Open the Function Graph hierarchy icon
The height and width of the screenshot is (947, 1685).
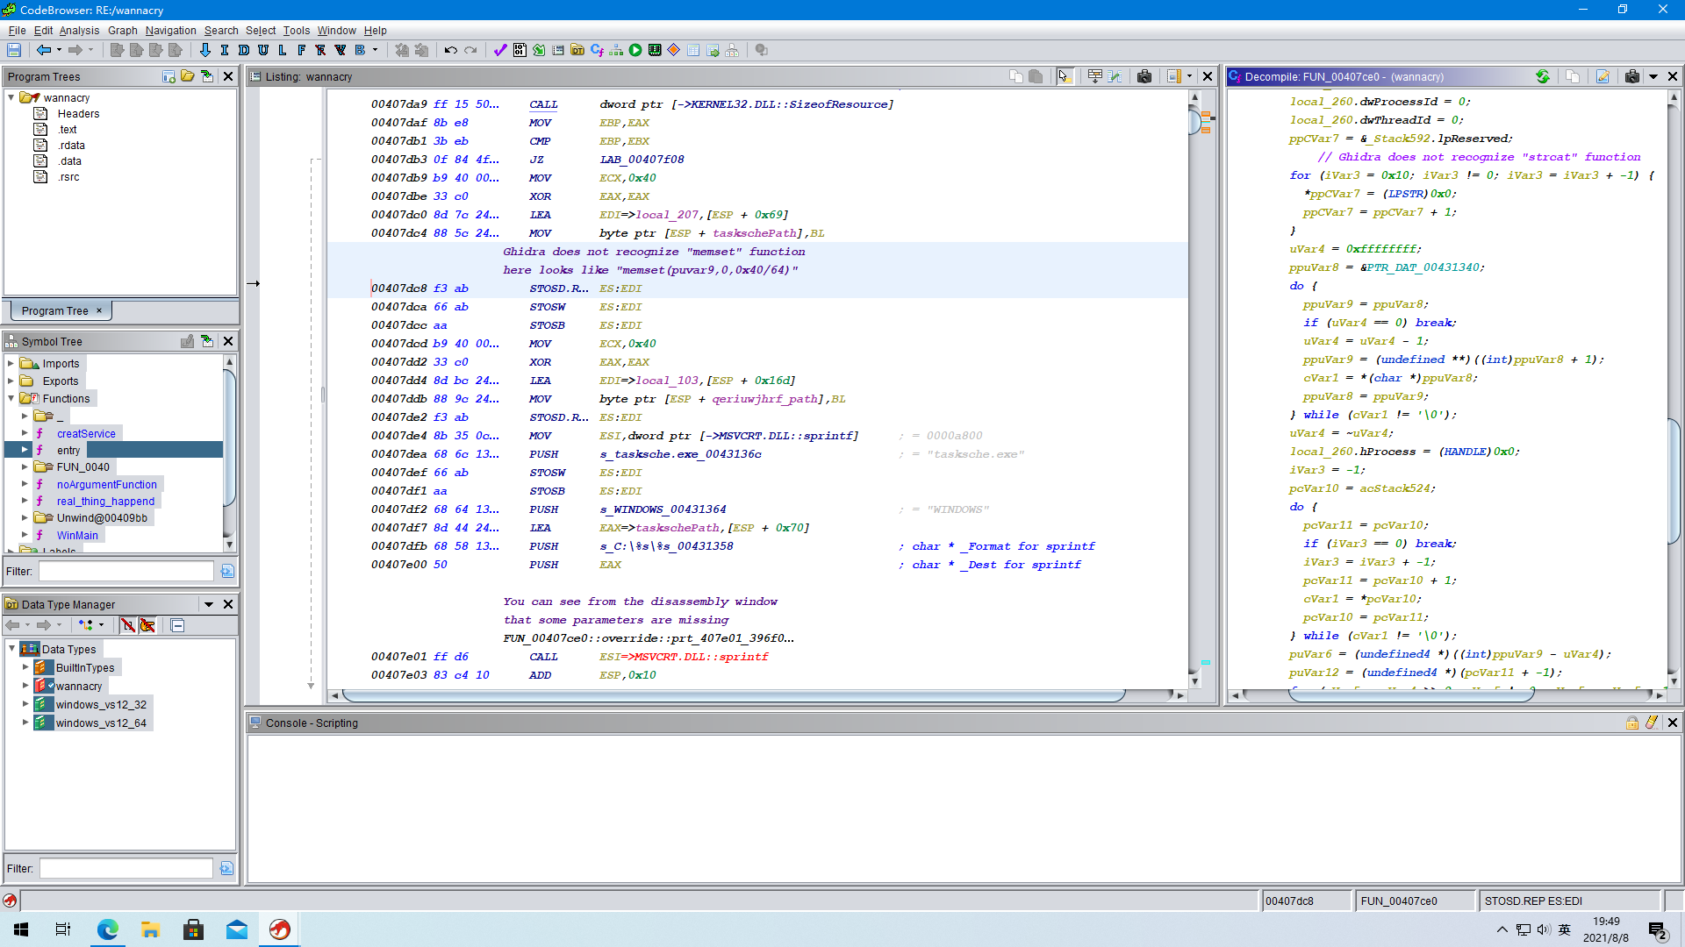[x=616, y=50]
